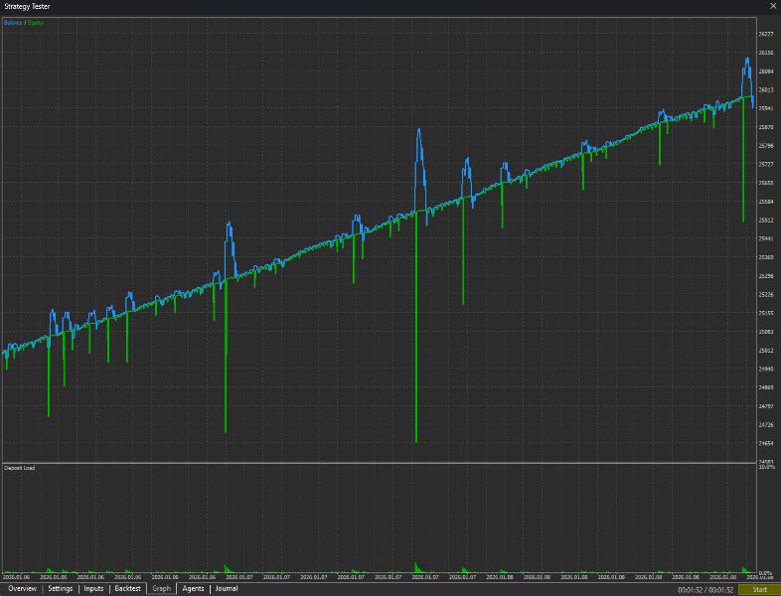The height and width of the screenshot is (596, 781).
Task: Click the 24726 axis value
Action: click(766, 424)
